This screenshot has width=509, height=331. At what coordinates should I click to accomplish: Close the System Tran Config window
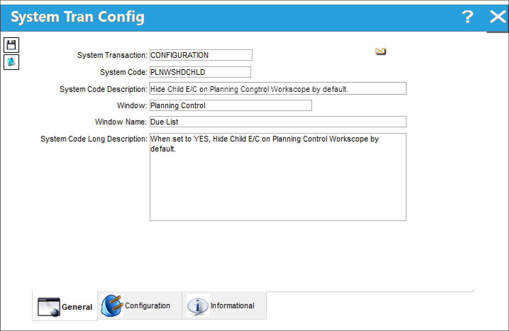pos(498,17)
